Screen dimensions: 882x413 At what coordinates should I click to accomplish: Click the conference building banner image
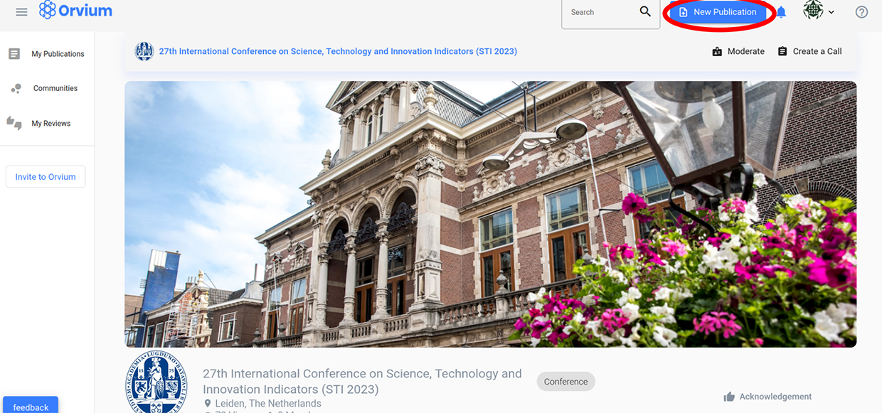click(490, 214)
